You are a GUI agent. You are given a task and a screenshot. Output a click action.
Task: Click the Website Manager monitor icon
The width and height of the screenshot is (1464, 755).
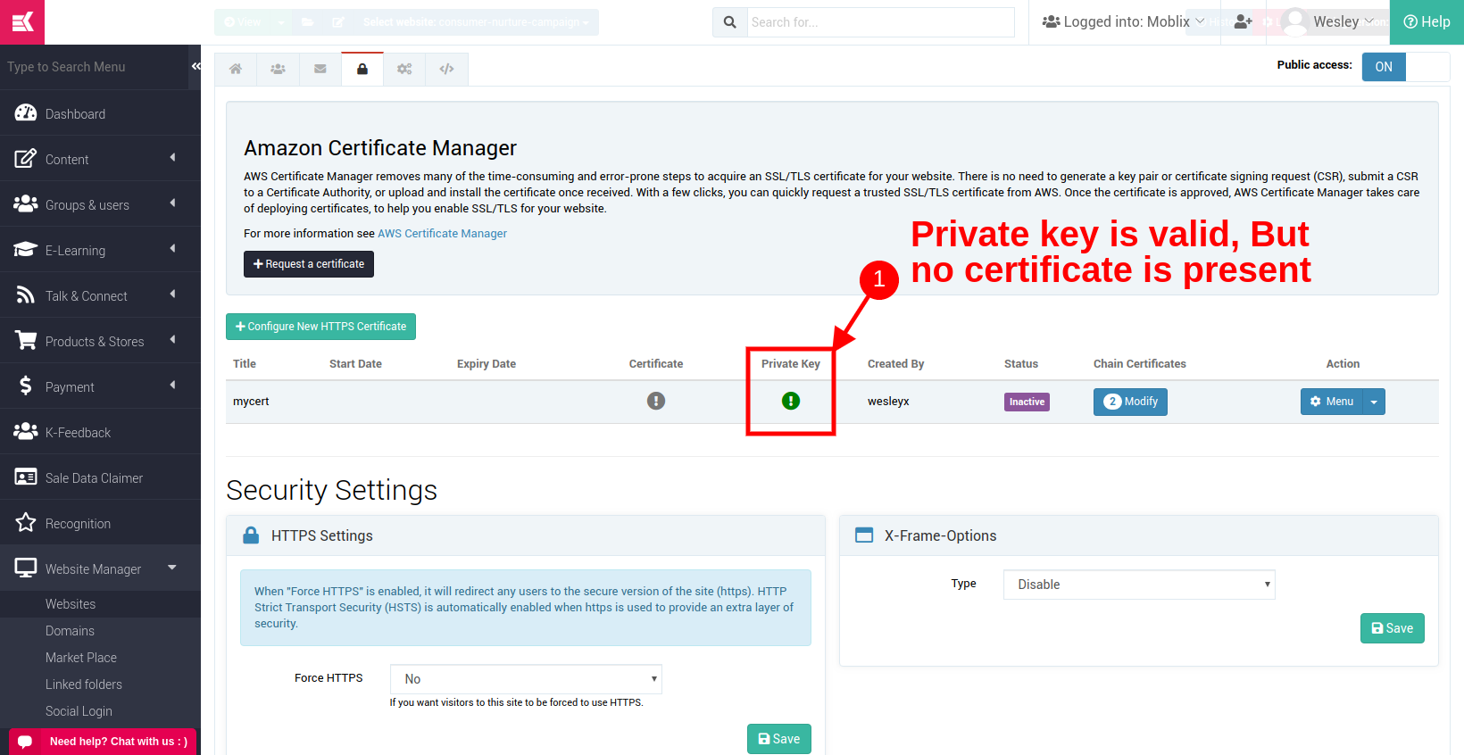26,568
